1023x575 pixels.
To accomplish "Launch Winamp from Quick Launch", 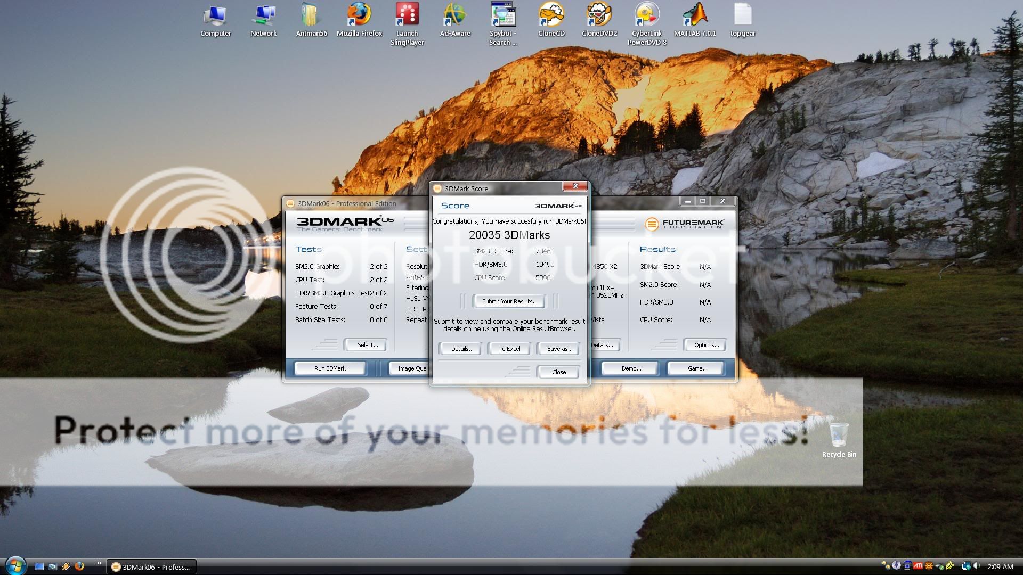I will click(66, 566).
